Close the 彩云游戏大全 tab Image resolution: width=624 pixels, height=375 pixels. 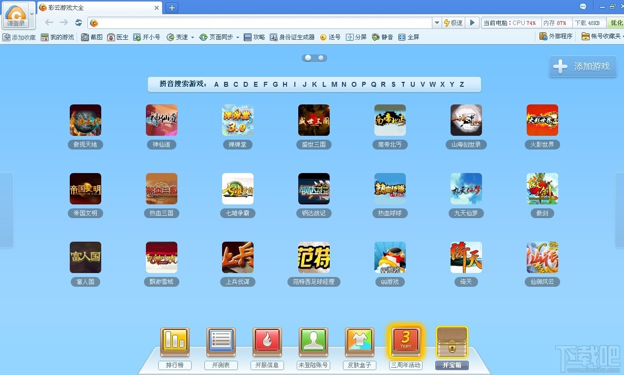(x=157, y=8)
